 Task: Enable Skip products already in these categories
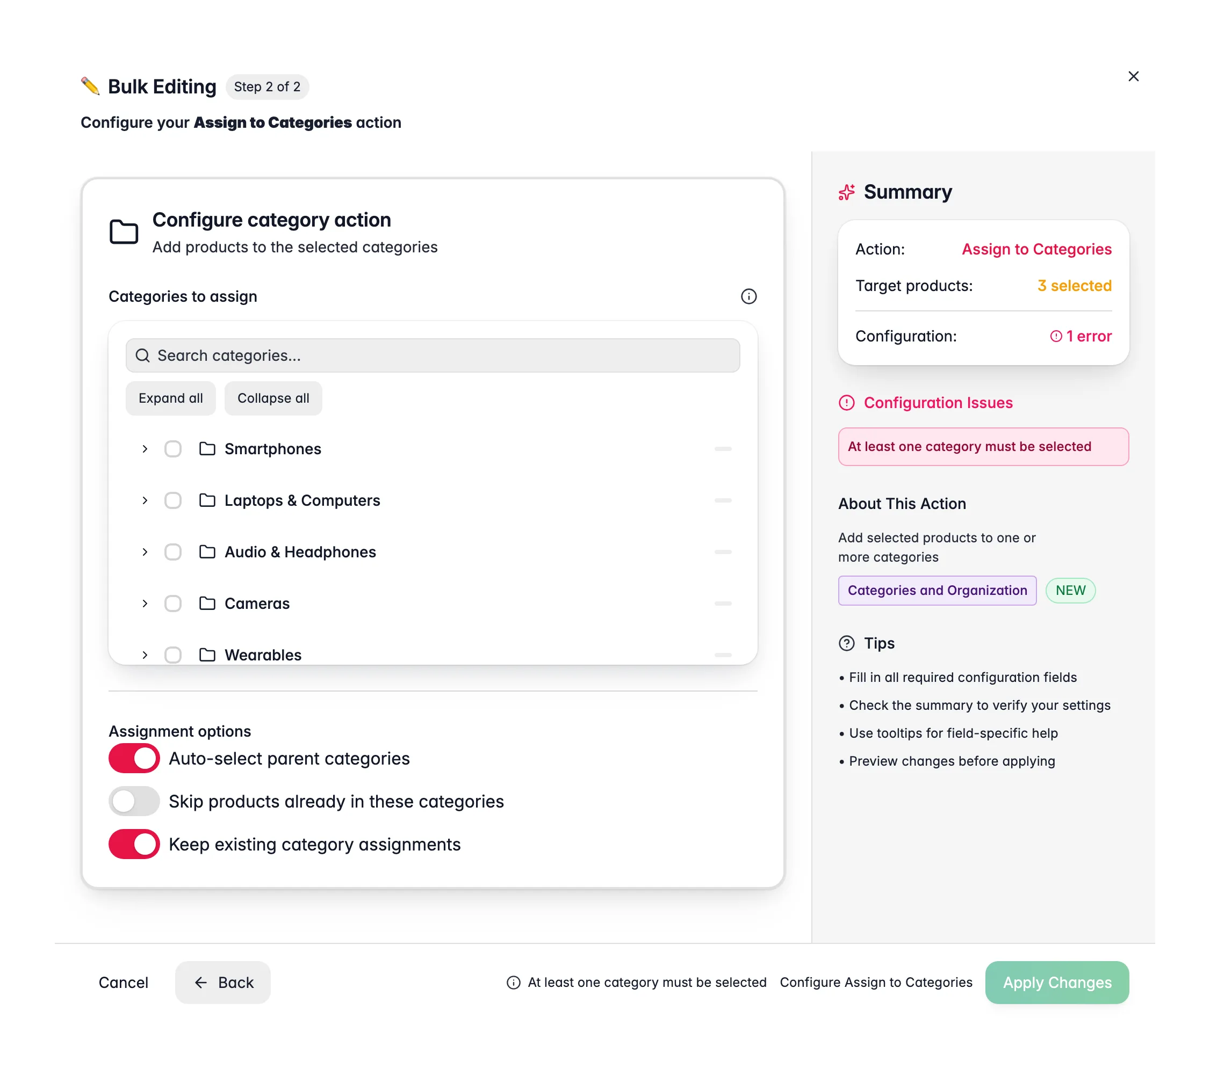click(x=134, y=802)
